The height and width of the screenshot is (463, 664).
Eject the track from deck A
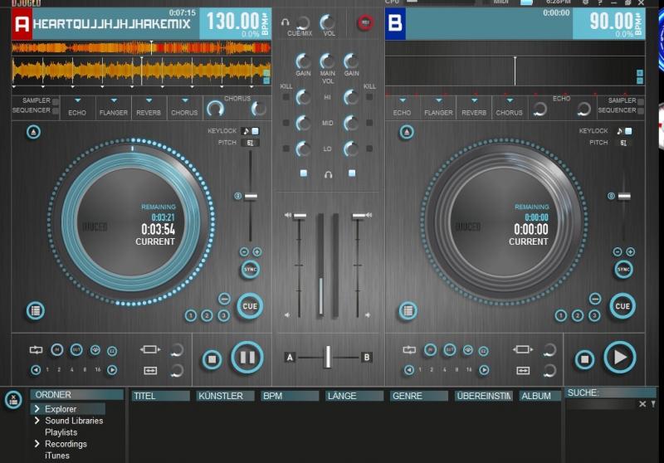pyautogui.click(x=33, y=132)
